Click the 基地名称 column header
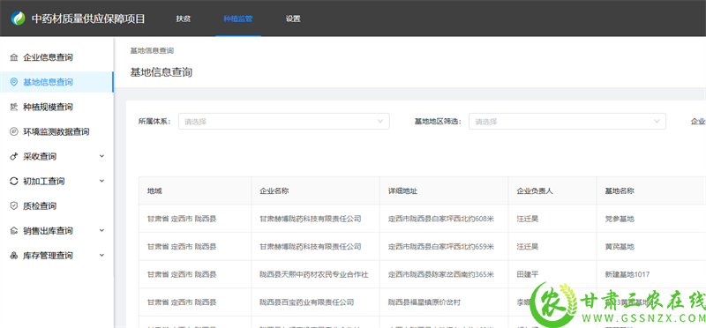Viewport: 706px width, 328px height. 620,190
